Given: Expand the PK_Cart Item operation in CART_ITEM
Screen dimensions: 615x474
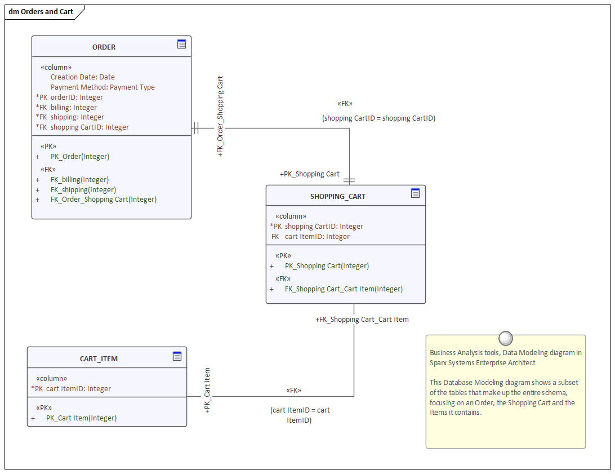Looking at the screenshot, I should [x=33, y=418].
